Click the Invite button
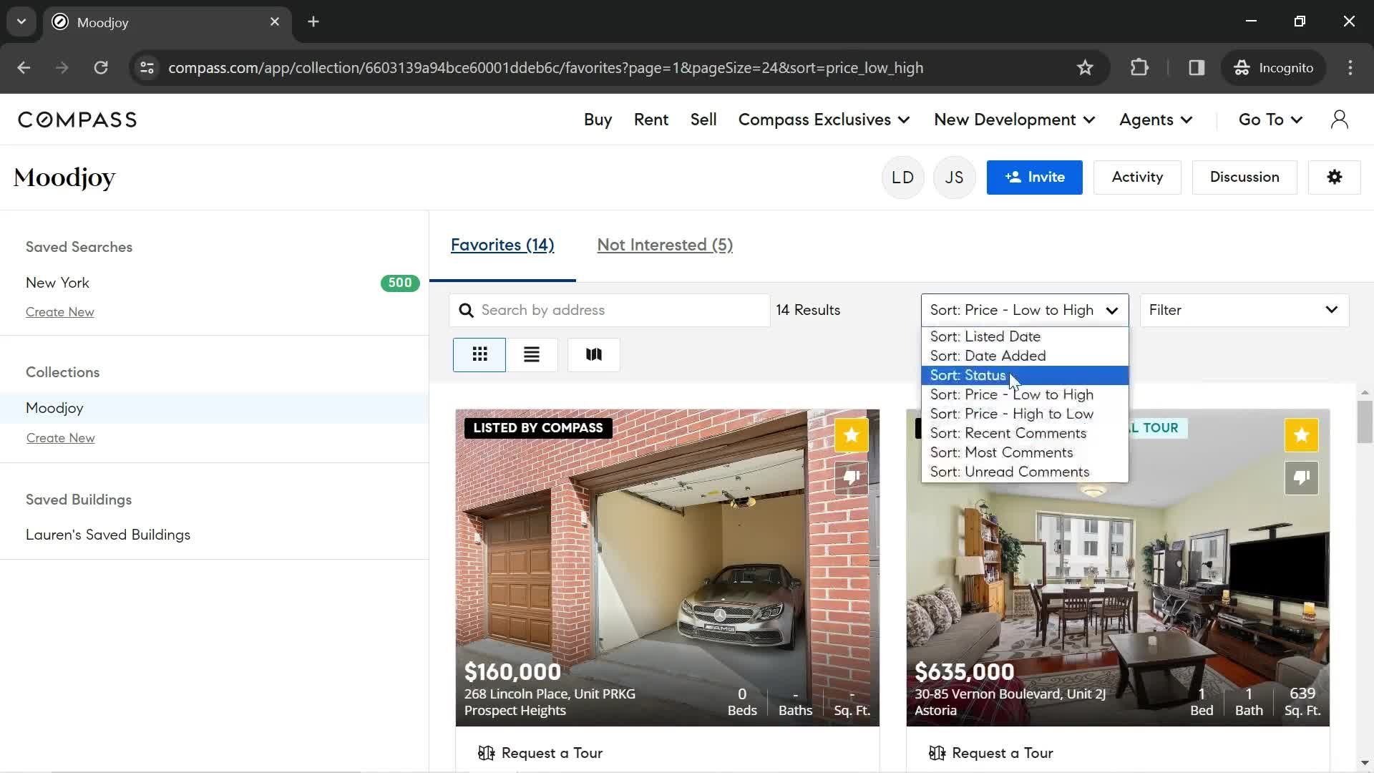Viewport: 1374px width, 773px height. tap(1034, 177)
